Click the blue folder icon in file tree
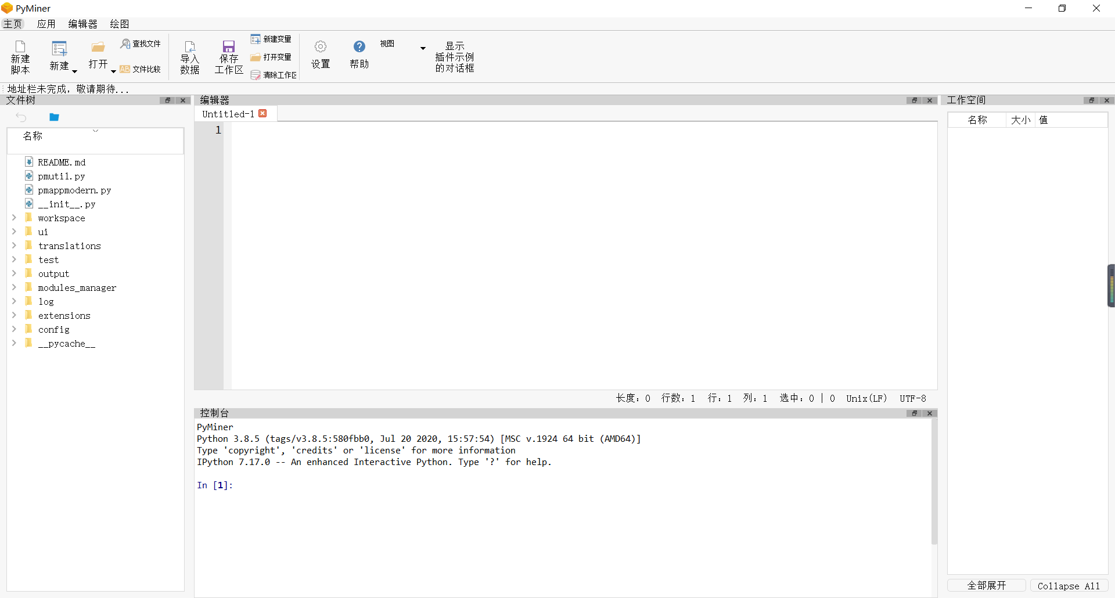Screen dimensions: 1115x598 (x=54, y=117)
